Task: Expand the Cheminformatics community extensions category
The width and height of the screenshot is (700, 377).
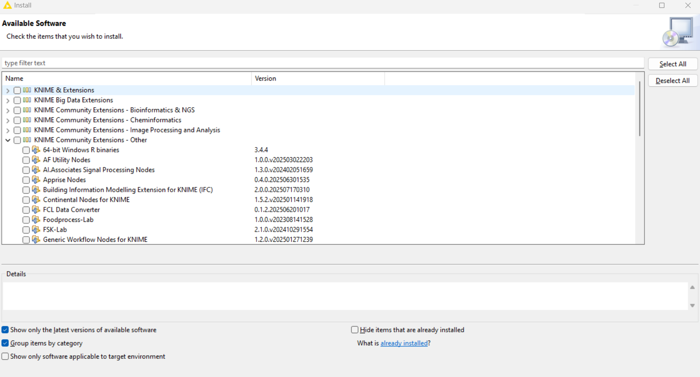Action: click(8, 120)
